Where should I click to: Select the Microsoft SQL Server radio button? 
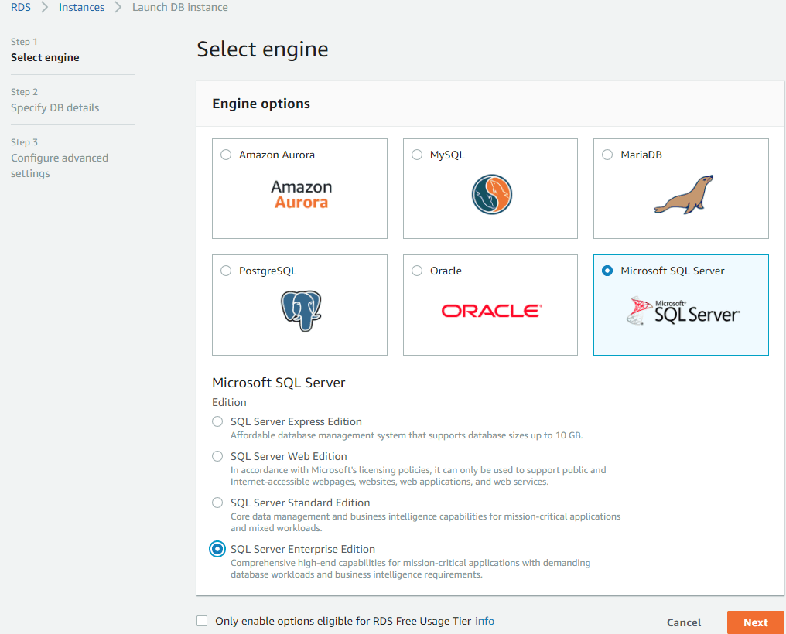coord(607,271)
